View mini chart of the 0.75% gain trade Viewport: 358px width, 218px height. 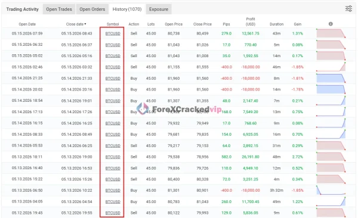331,111
